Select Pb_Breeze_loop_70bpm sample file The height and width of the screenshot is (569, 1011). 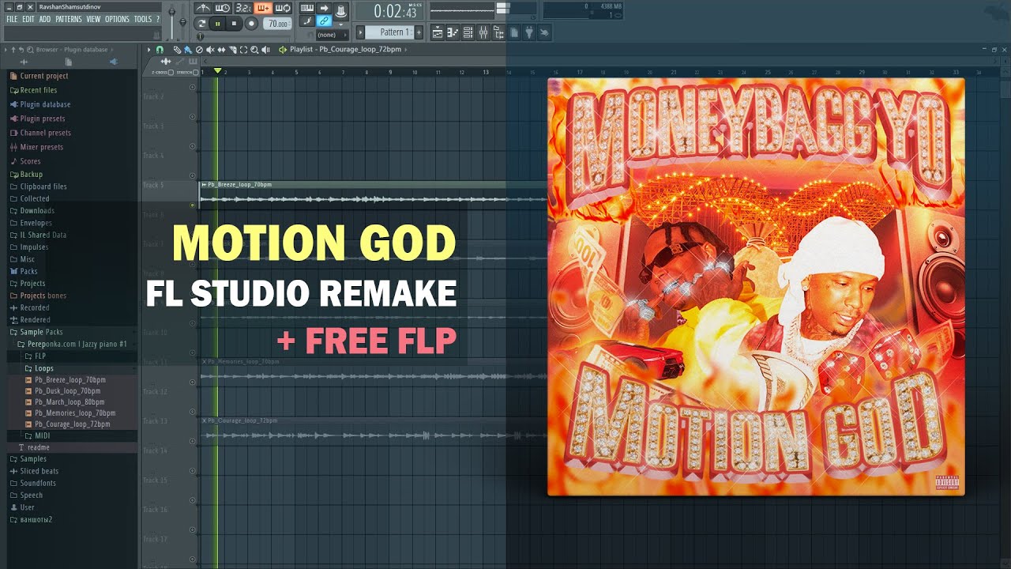click(70, 380)
